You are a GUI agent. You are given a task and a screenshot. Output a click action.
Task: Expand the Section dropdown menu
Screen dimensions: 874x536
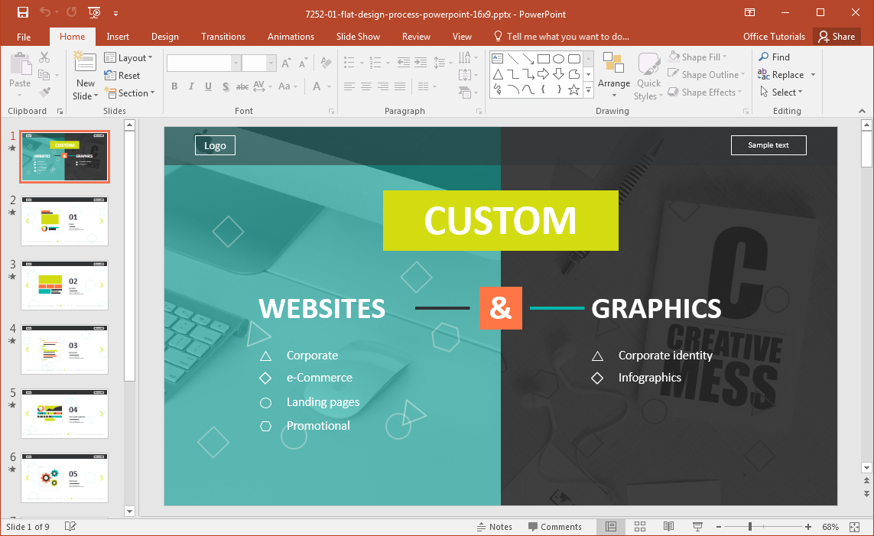tap(129, 93)
